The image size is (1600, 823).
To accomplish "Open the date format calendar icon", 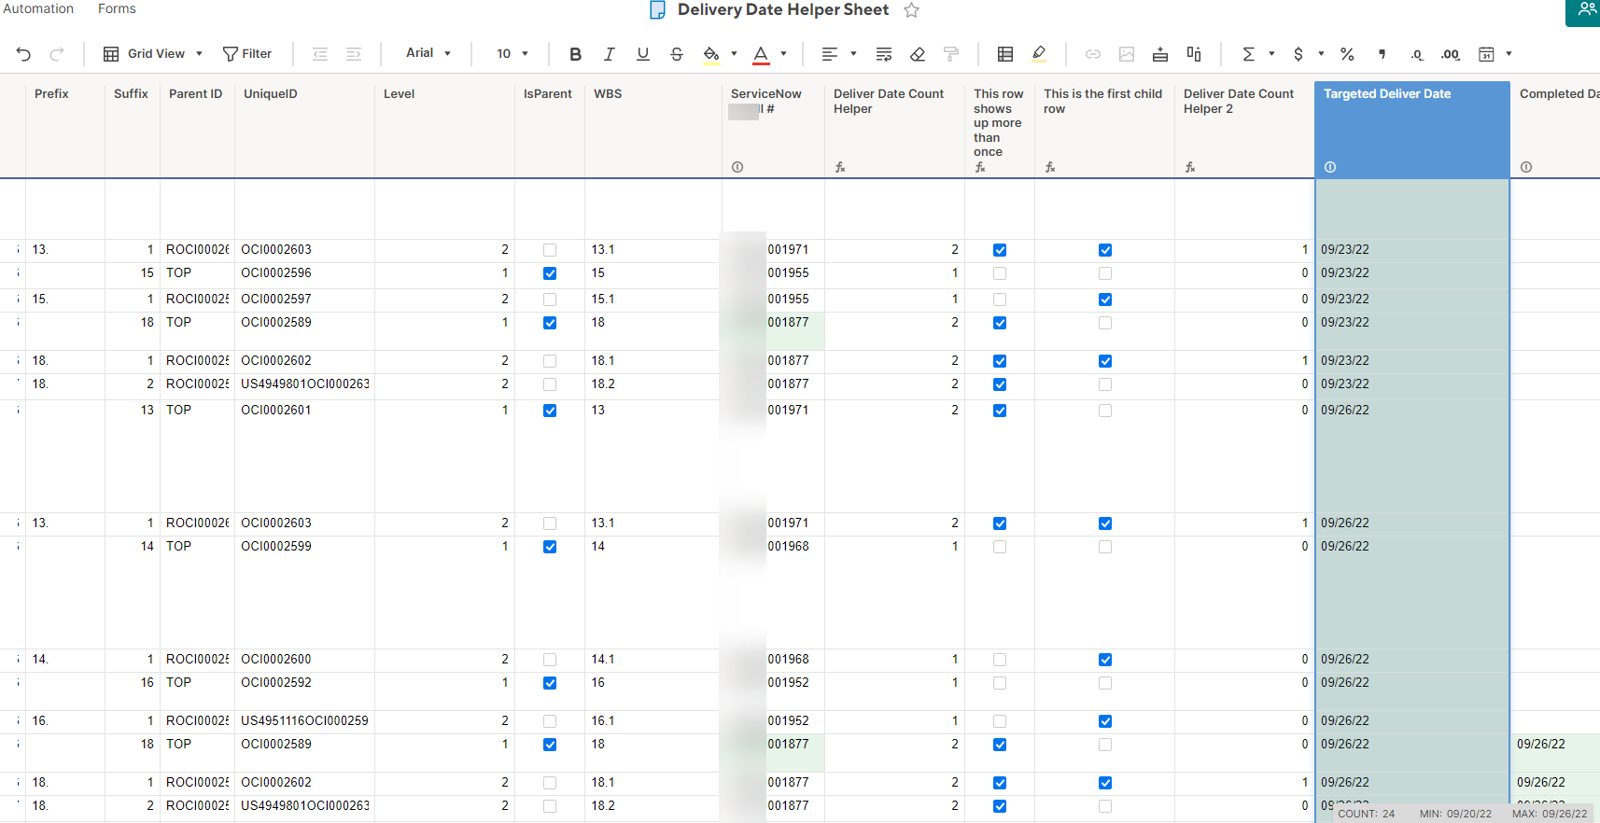I will click(1487, 54).
